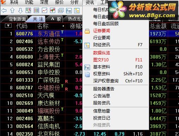Image resolution: width=179 pixels, height=136 pixels.
Task: Sort by the 名称 column header
Action: click(x=43, y=26)
